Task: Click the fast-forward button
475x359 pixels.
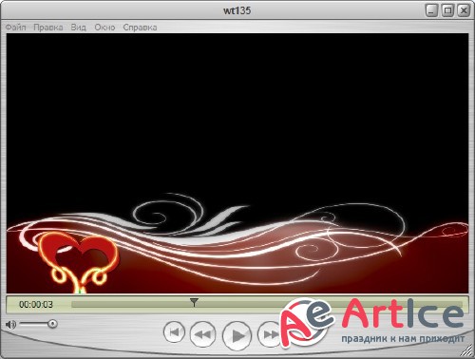Action: click(270, 334)
